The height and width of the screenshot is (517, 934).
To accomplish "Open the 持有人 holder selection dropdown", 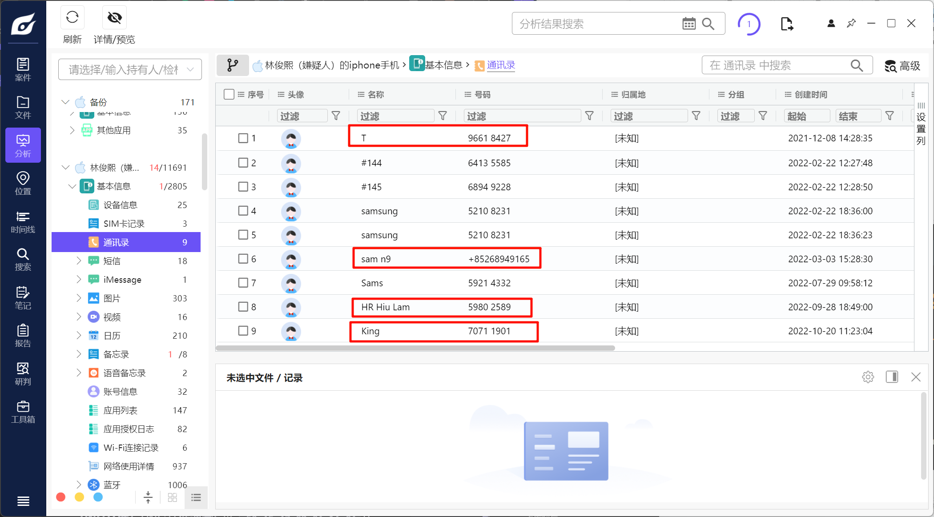I will [x=130, y=69].
